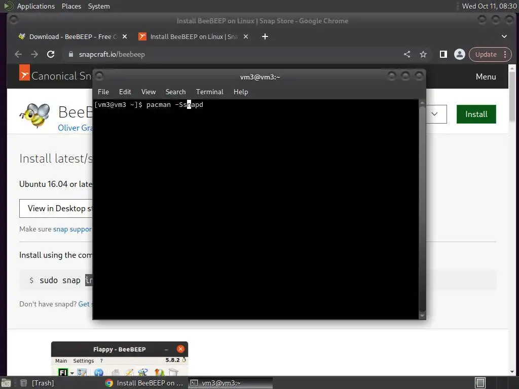
Task: Open the snap support link
Action: [x=72, y=229]
